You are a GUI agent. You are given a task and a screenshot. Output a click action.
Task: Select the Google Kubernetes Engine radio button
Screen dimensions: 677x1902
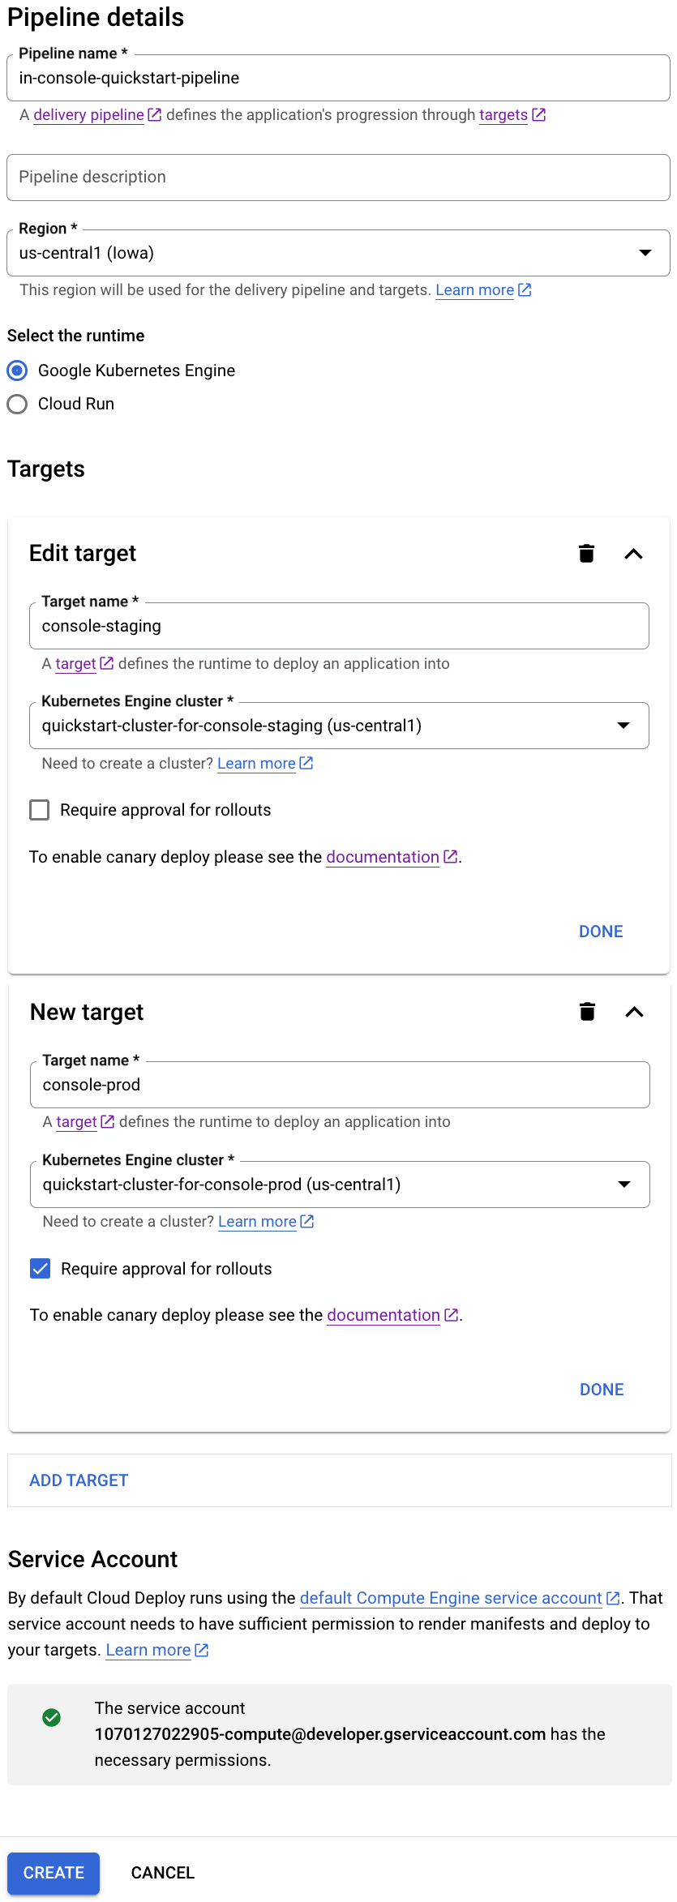coord(17,371)
